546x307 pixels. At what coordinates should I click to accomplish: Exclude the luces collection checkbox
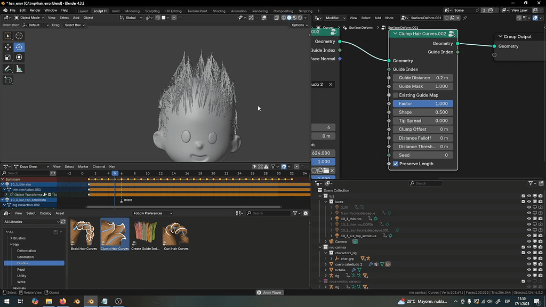point(523,201)
